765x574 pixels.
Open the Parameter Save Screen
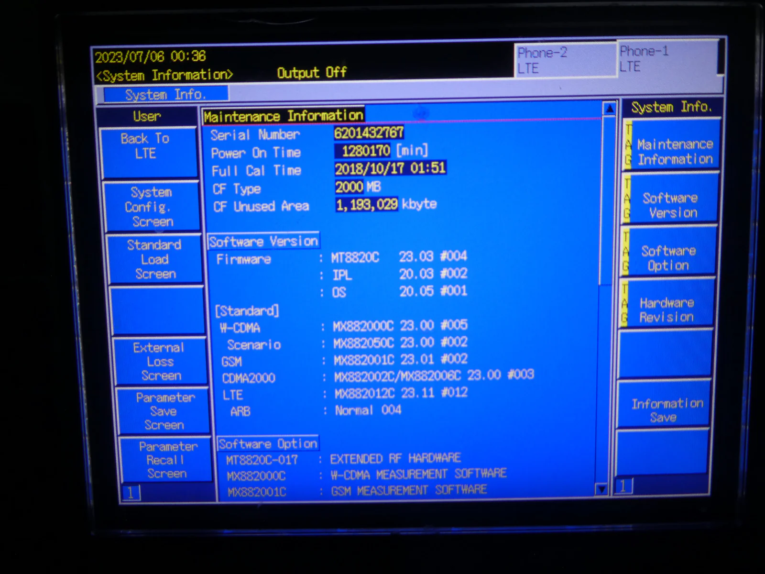(x=164, y=411)
